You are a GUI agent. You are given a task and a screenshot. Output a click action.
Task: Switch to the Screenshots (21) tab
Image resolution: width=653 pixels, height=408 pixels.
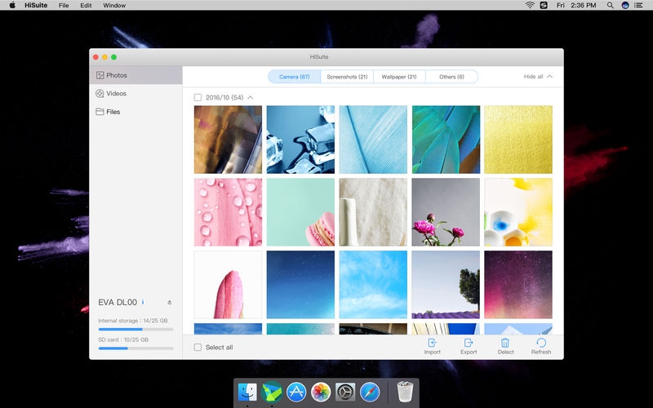click(347, 77)
